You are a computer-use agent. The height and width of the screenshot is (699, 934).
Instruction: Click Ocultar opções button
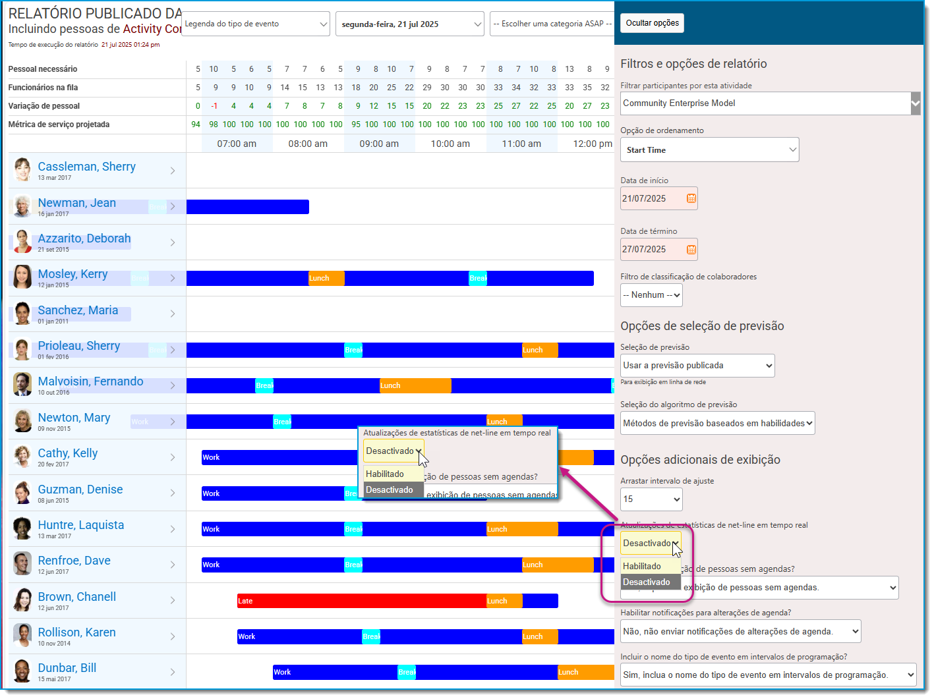[x=652, y=23]
